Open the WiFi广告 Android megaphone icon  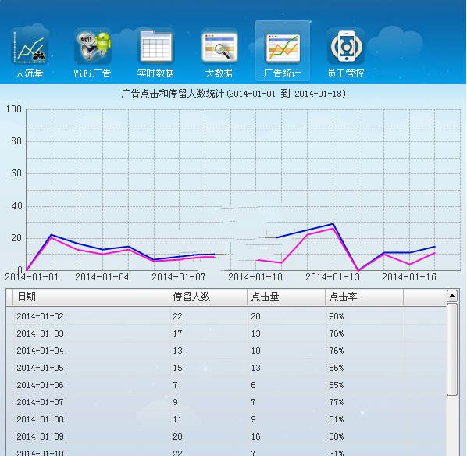(x=93, y=46)
